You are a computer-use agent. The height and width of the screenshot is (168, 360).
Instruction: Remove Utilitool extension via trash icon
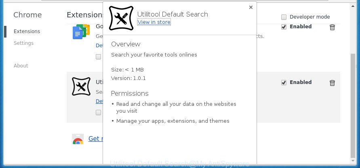pyautogui.click(x=332, y=83)
